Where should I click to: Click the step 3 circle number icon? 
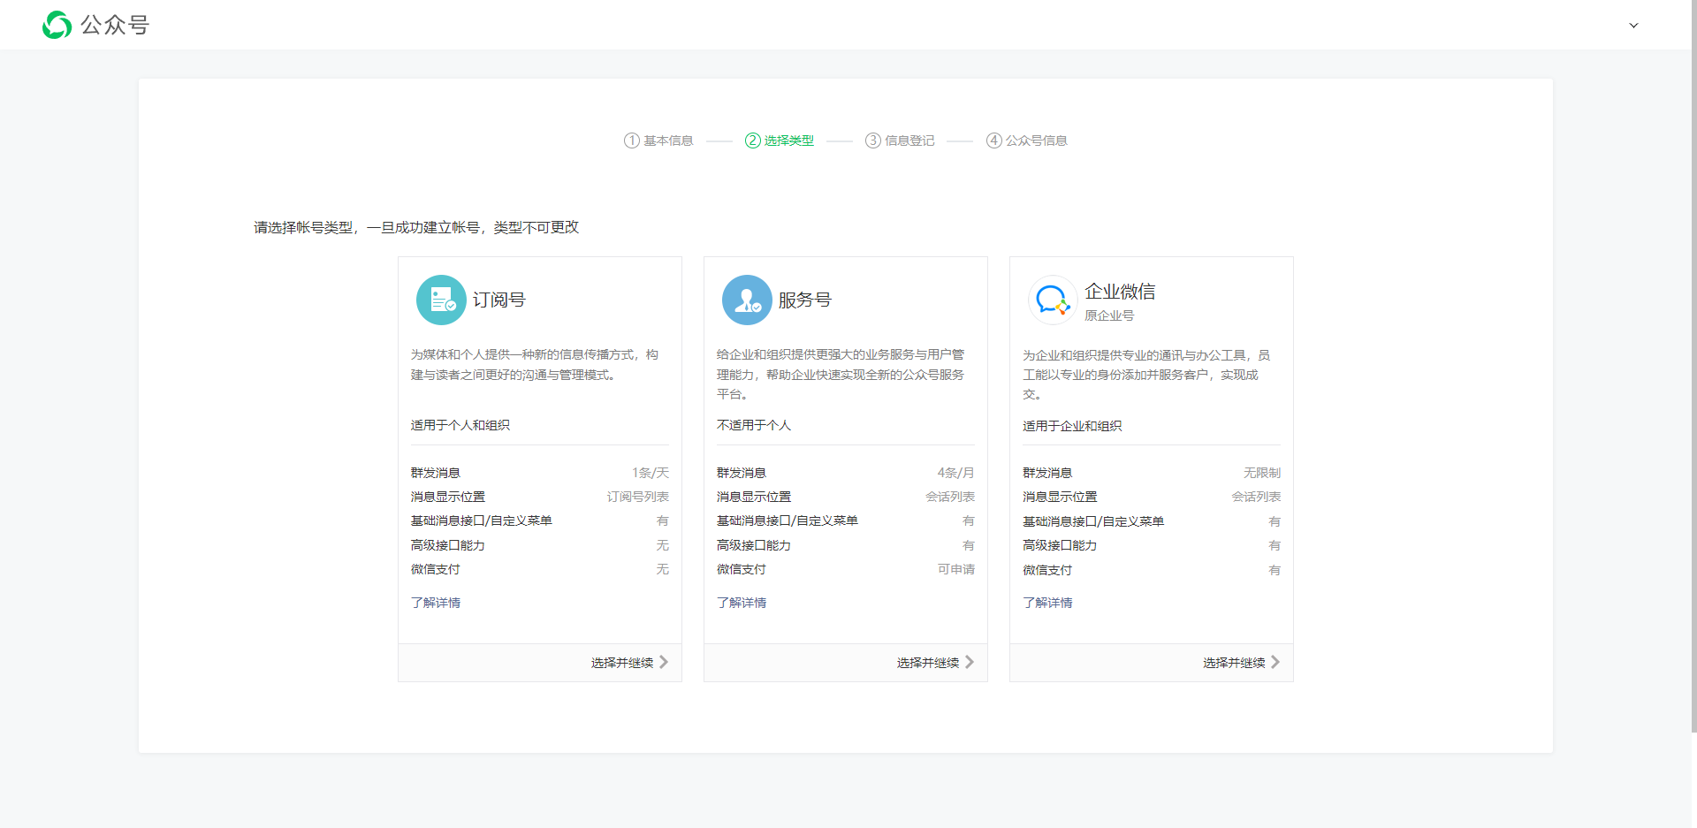pos(873,141)
